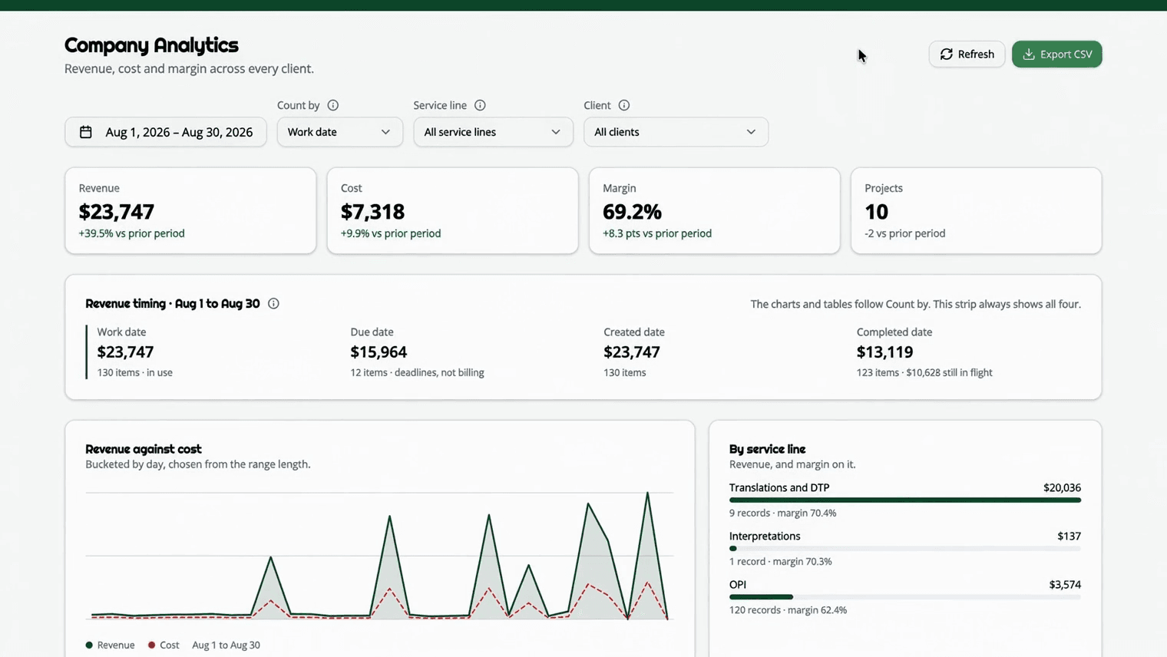The height and width of the screenshot is (657, 1167).
Task: Click the Refresh circular arrows icon
Action: pyautogui.click(x=947, y=54)
